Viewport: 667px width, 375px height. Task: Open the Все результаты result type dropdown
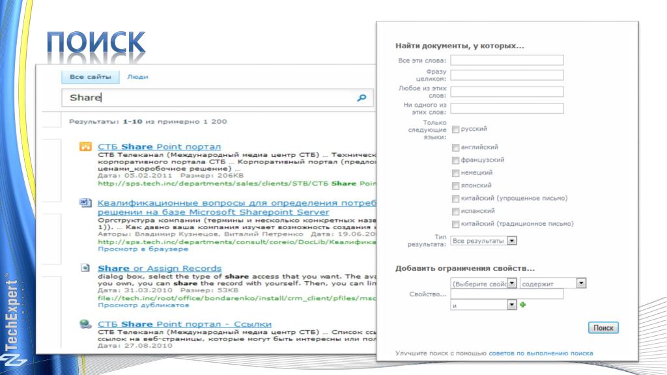(x=484, y=241)
